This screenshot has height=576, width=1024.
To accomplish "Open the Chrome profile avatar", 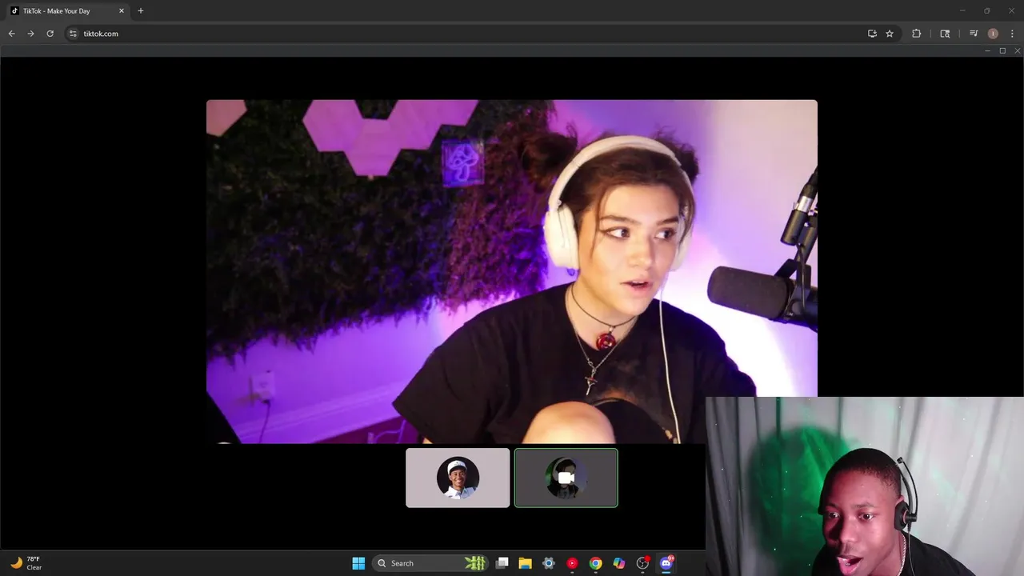I will point(993,34).
